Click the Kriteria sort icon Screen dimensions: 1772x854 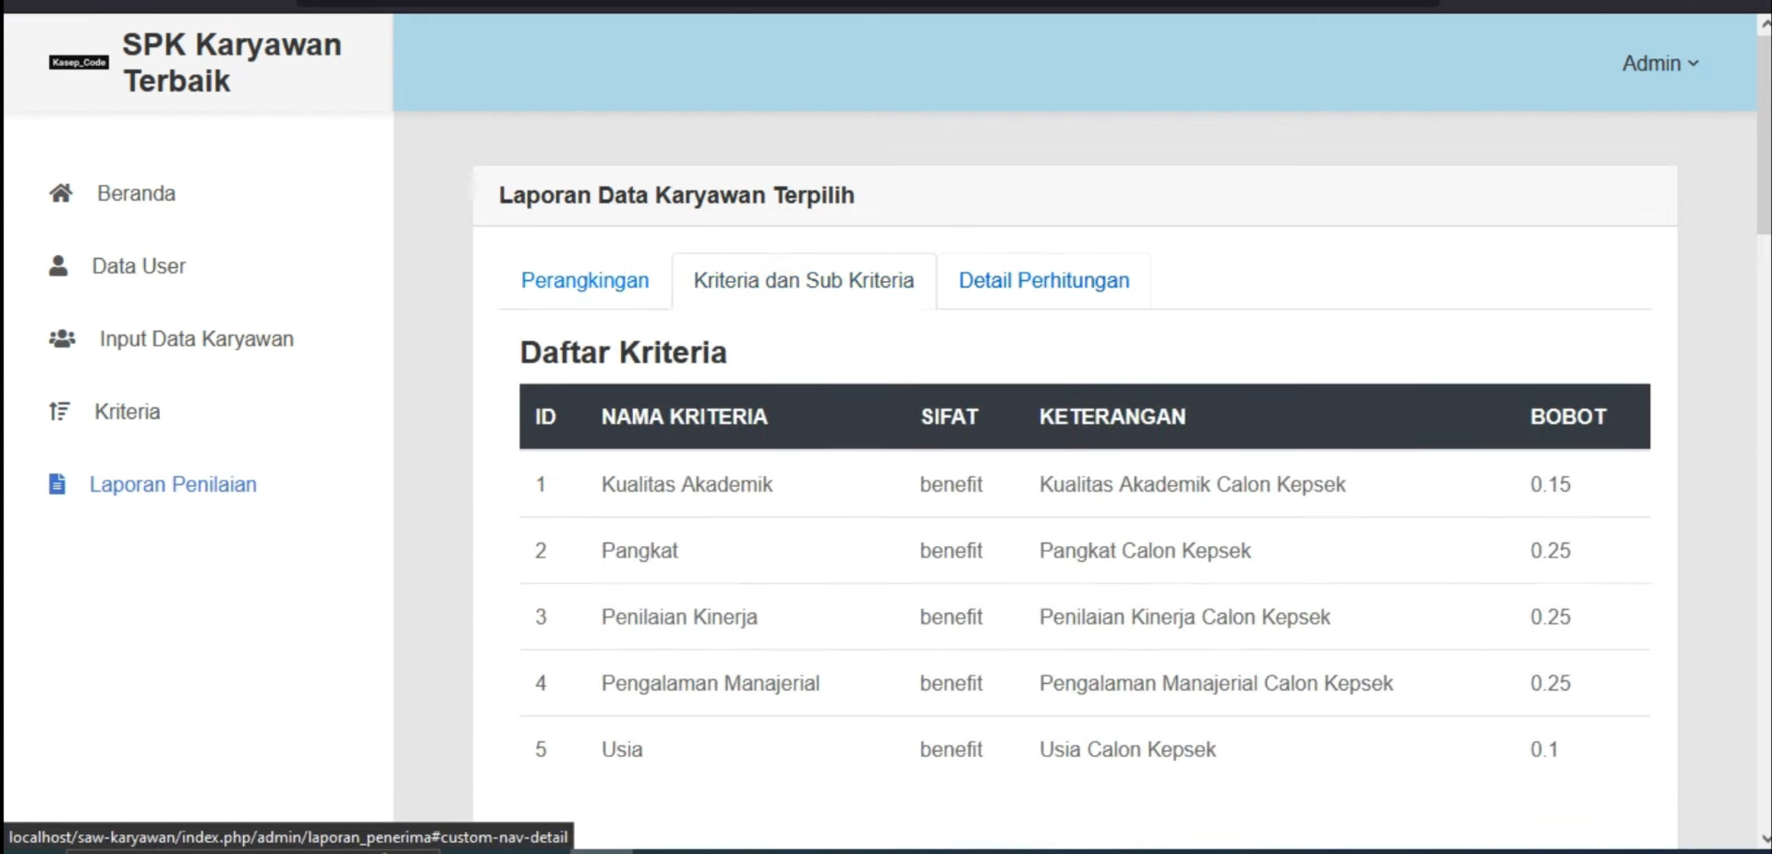[x=60, y=411]
